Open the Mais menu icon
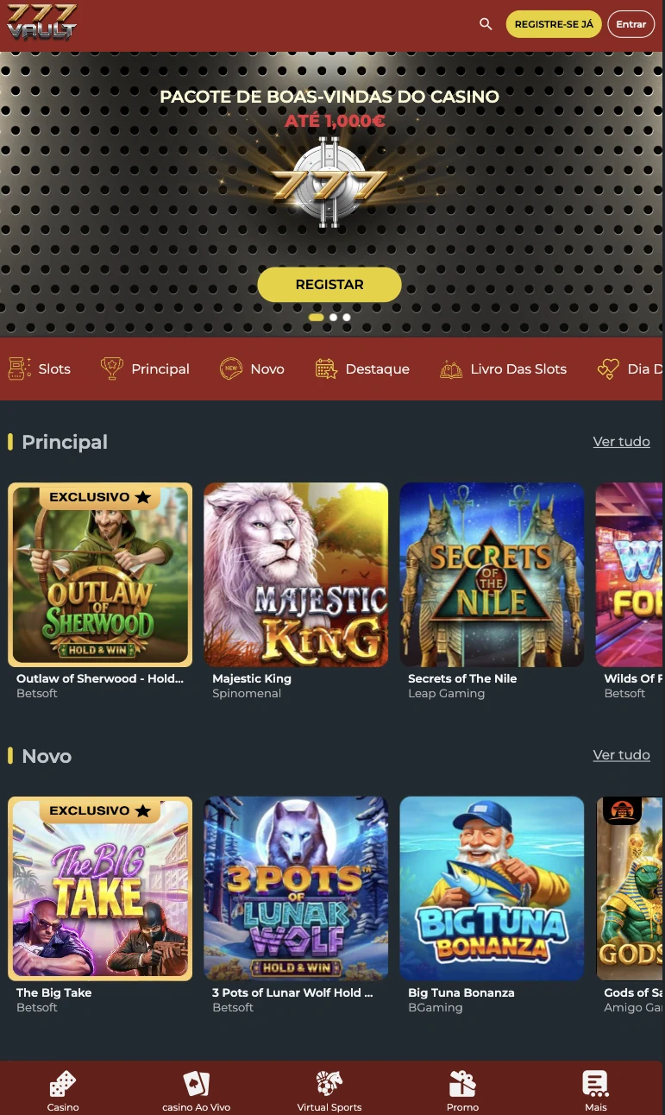This screenshot has height=1115, width=665. (595, 1084)
